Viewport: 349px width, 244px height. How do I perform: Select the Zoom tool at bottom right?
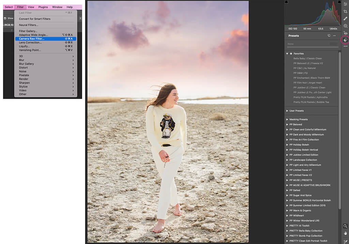346,226
